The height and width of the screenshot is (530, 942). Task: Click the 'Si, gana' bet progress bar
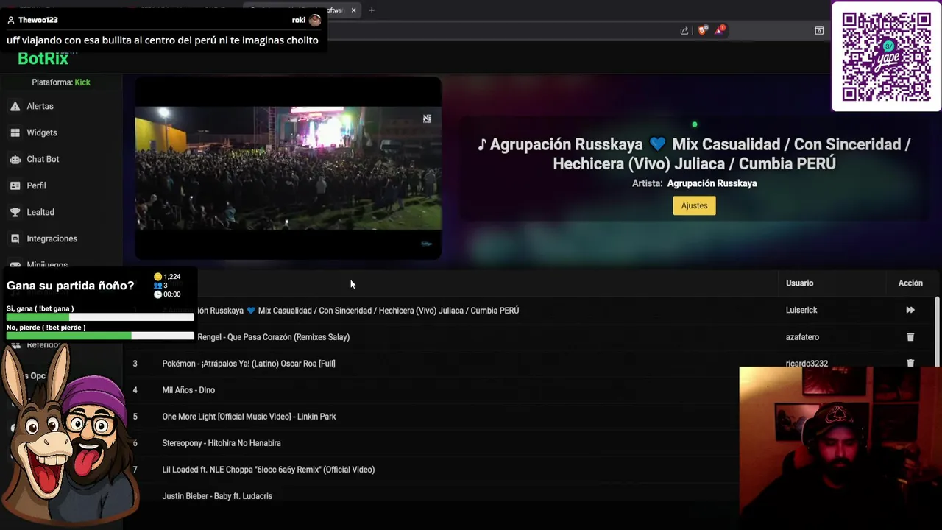pos(100,317)
